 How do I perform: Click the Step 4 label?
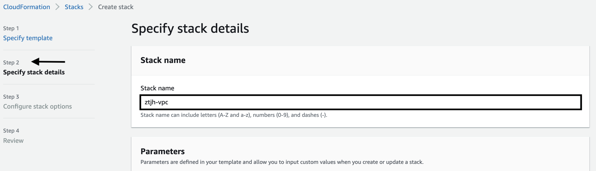pyautogui.click(x=11, y=131)
